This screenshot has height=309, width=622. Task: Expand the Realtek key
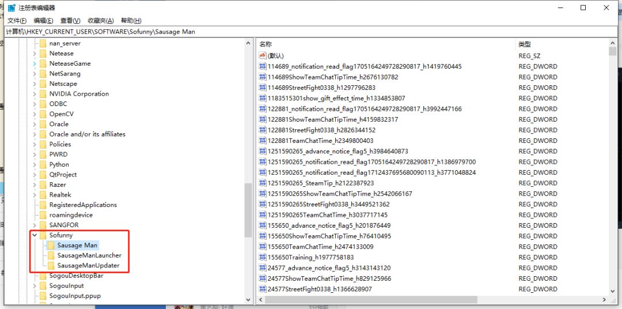tap(35, 195)
